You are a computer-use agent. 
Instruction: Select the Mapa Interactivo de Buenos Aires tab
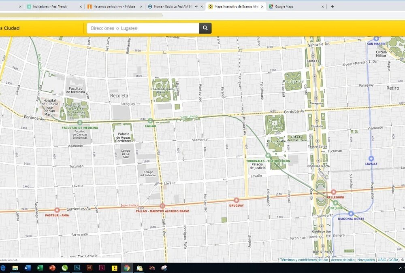[x=236, y=6]
